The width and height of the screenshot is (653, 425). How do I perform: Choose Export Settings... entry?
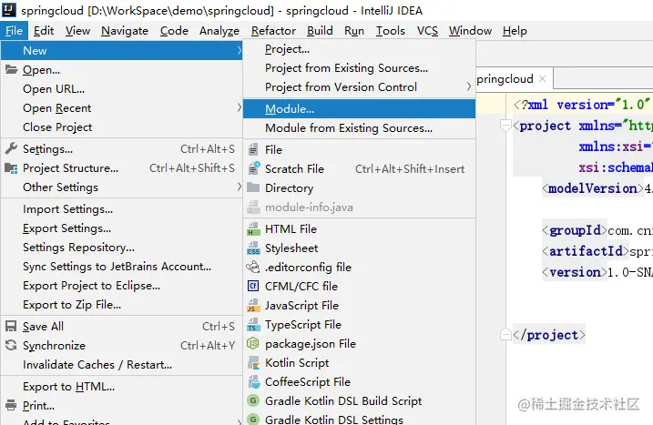click(122, 228)
